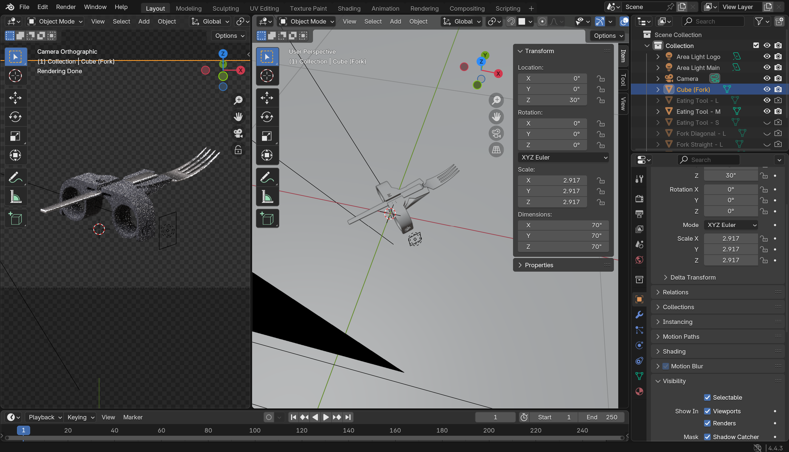Viewport: 789px width, 452px height.
Task: Hide Cube (Fork) in viewport via eye icon
Action: point(767,89)
